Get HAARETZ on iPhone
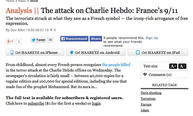The height and width of the screenshot is (116, 193). click(x=35, y=52)
